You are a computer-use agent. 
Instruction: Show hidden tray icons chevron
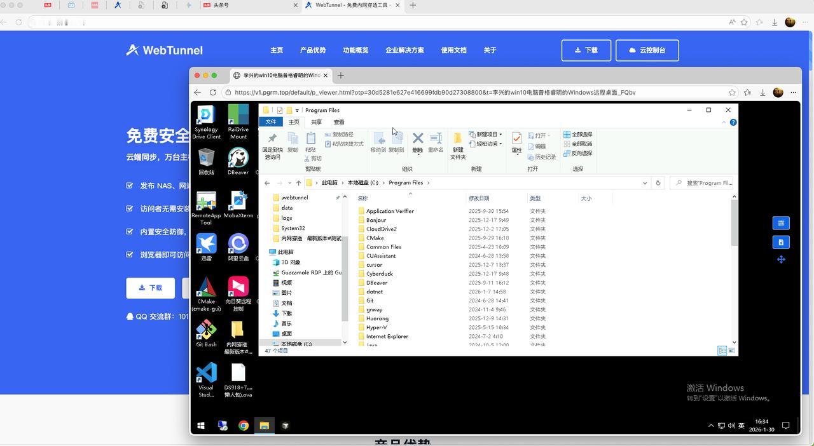click(711, 426)
